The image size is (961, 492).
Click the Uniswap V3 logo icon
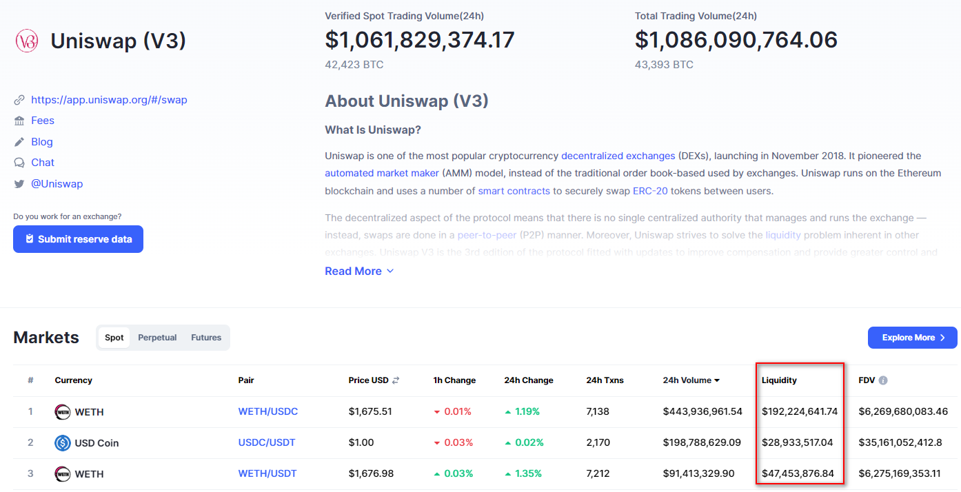26,41
